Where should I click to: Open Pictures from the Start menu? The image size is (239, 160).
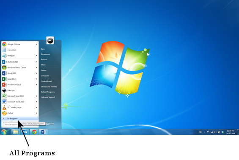click(x=44, y=59)
